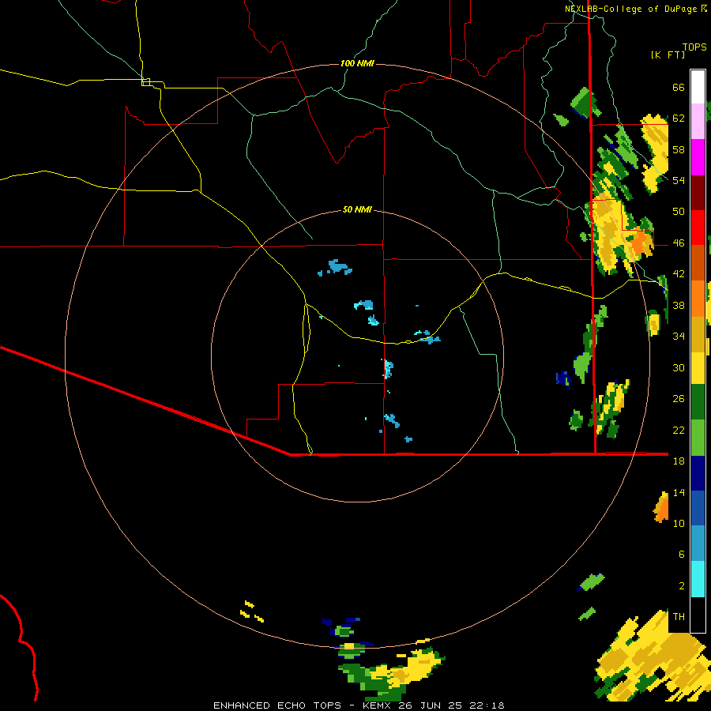The width and height of the screenshot is (711, 711).
Task: Select the bright red legend swatch
Action: pos(698,228)
